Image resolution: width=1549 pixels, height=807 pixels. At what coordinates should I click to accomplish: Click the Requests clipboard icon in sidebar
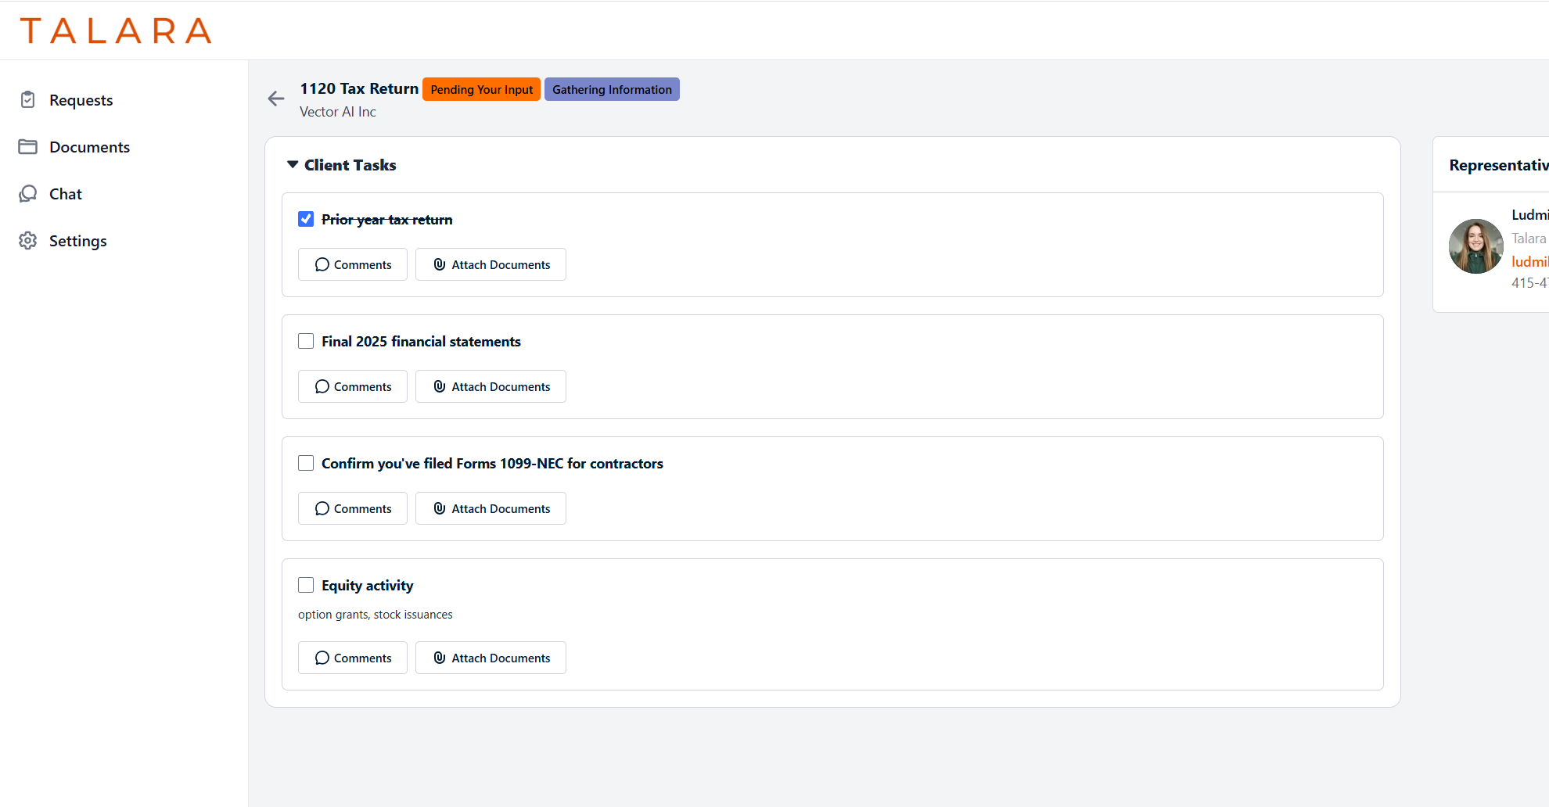click(x=28, y=100)
